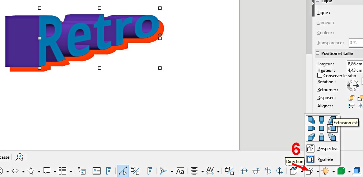Click the align left Aligner icon
This screenshot has width=363, height=177.
[352, 106]
